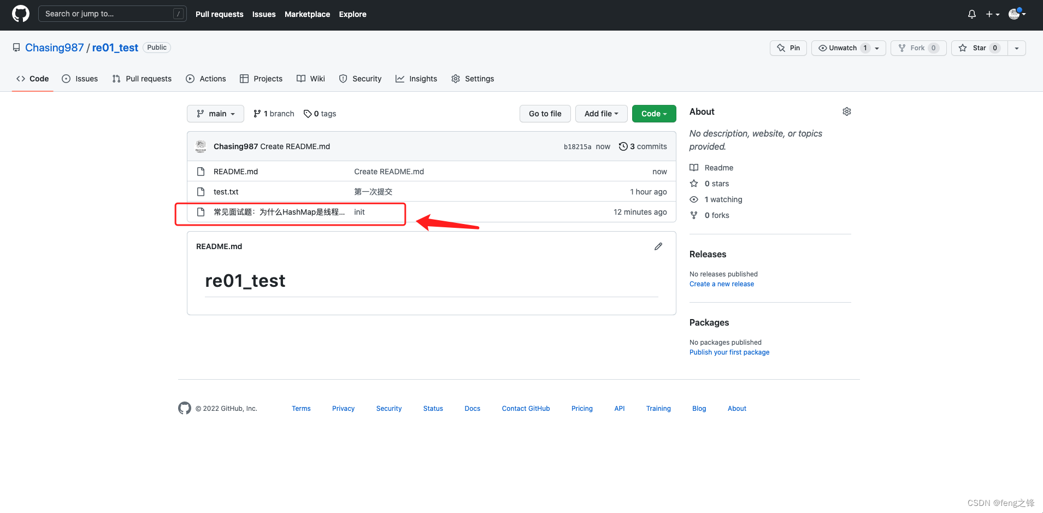The image size is (1043, 513).
Task: Expand the star lists dropdown arrow
Action: pyautogui.click(x=1017, y=48)
